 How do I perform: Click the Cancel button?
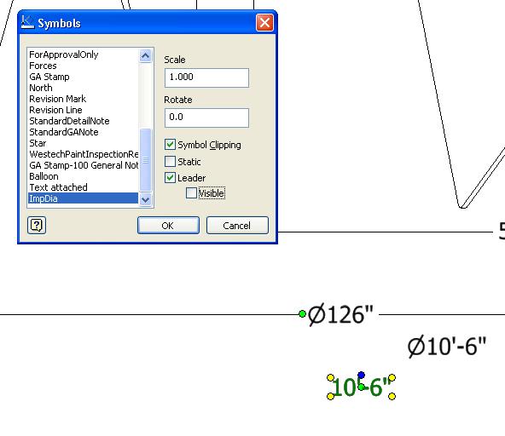[x=237, y=226]
